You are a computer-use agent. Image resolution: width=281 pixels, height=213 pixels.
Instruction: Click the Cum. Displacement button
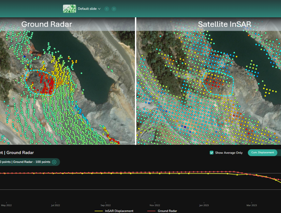(263, 152)
